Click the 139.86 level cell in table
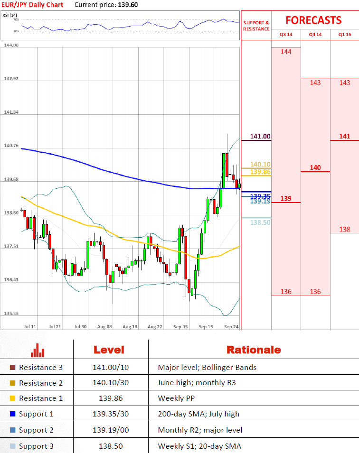The image size is (359, 453). tap(111, 398)
